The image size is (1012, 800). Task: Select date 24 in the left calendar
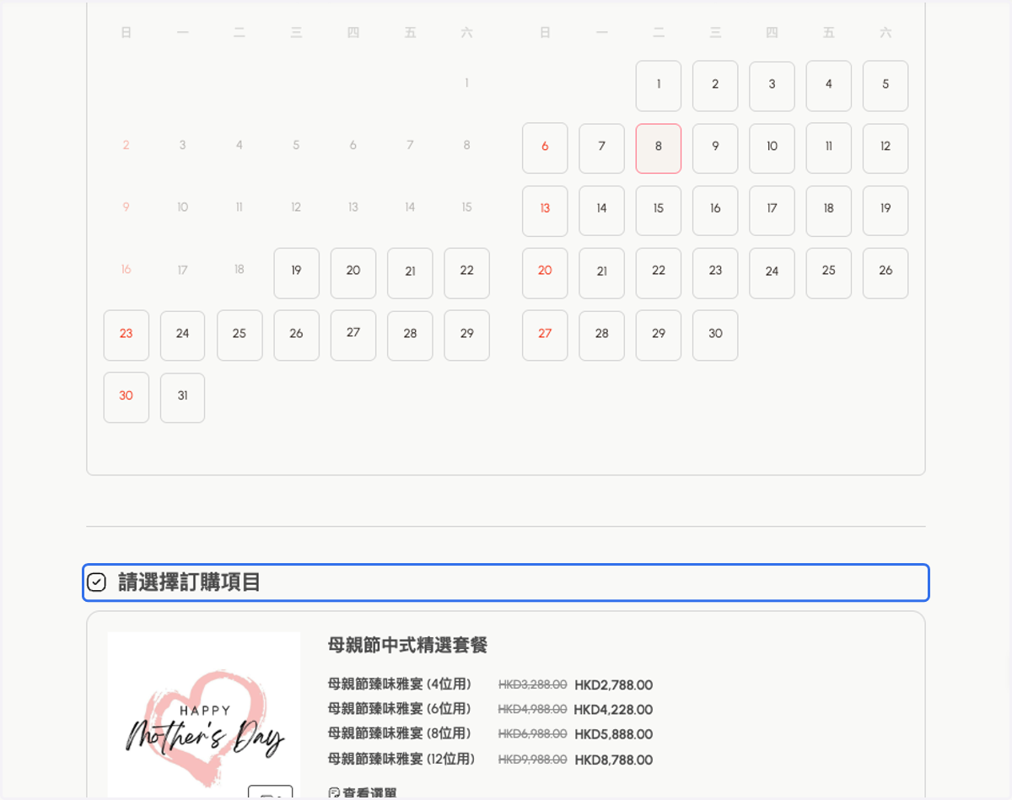182,336
